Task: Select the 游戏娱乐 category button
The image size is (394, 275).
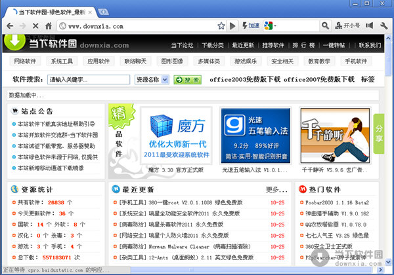Action: coord(246,61)
